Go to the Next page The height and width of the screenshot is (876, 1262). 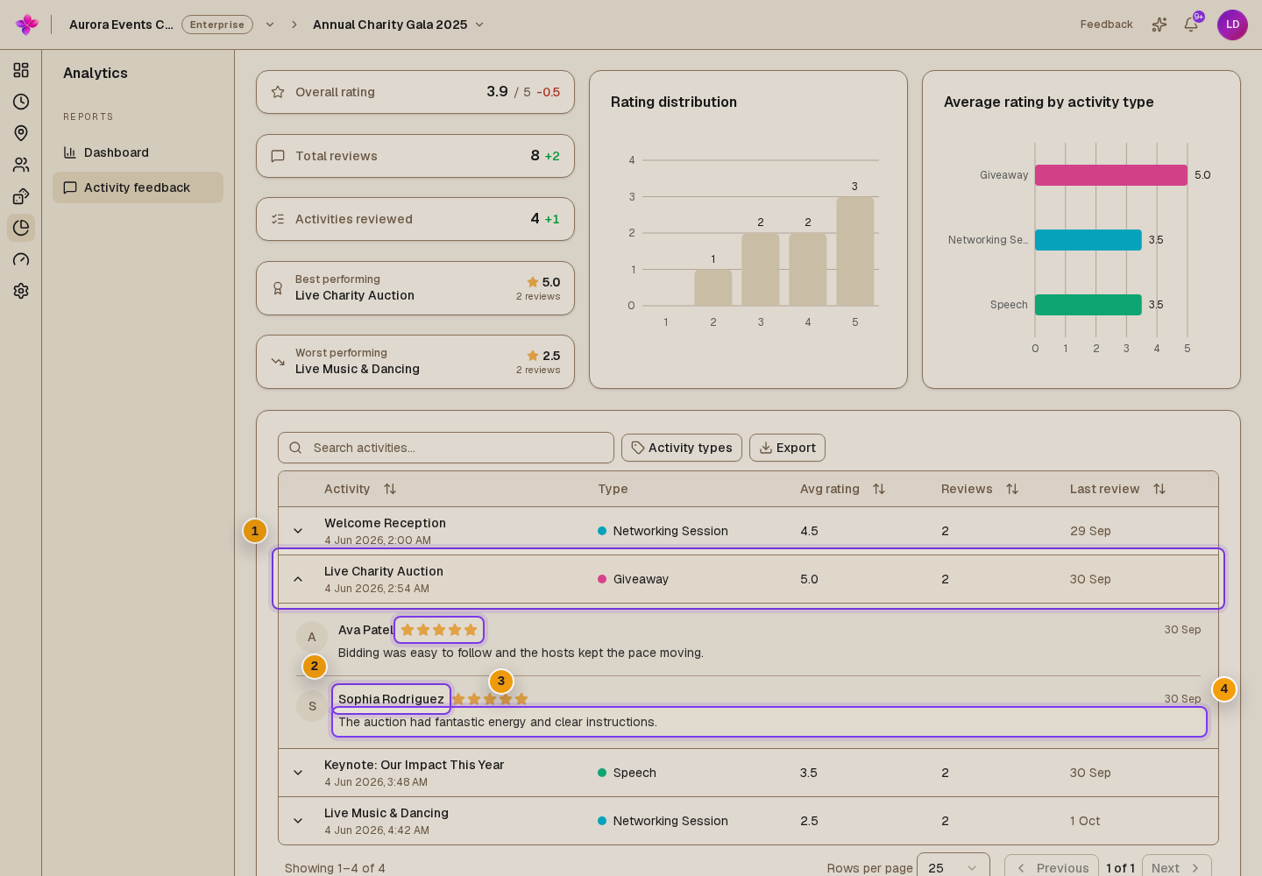(x=1177, y=867)
